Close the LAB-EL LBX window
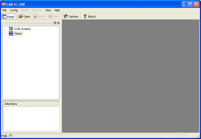The image size is (201, 139). [x=197, y=4]
